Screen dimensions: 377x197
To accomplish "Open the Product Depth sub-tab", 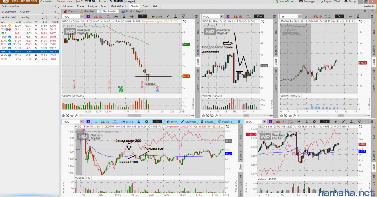I will pyautogui.click(x=132, y=11).
